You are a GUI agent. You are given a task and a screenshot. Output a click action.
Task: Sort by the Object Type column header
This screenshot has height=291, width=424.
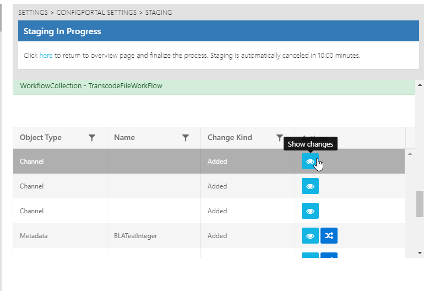coord(41,138)
